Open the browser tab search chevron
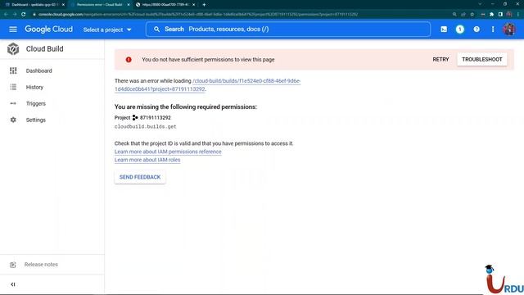 click(x=480, y=4)
